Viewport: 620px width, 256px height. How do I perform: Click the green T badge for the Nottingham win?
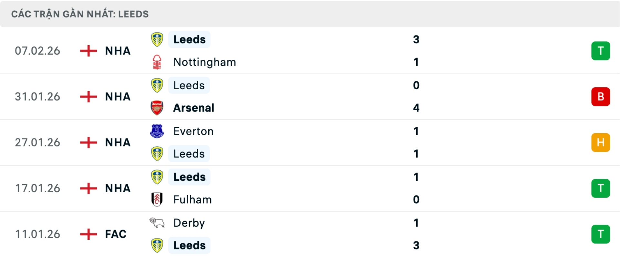[x=601, y=51]
